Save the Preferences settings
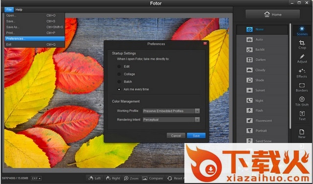The image size is (313, 184). pyautogui.click(x=196, y=136)
